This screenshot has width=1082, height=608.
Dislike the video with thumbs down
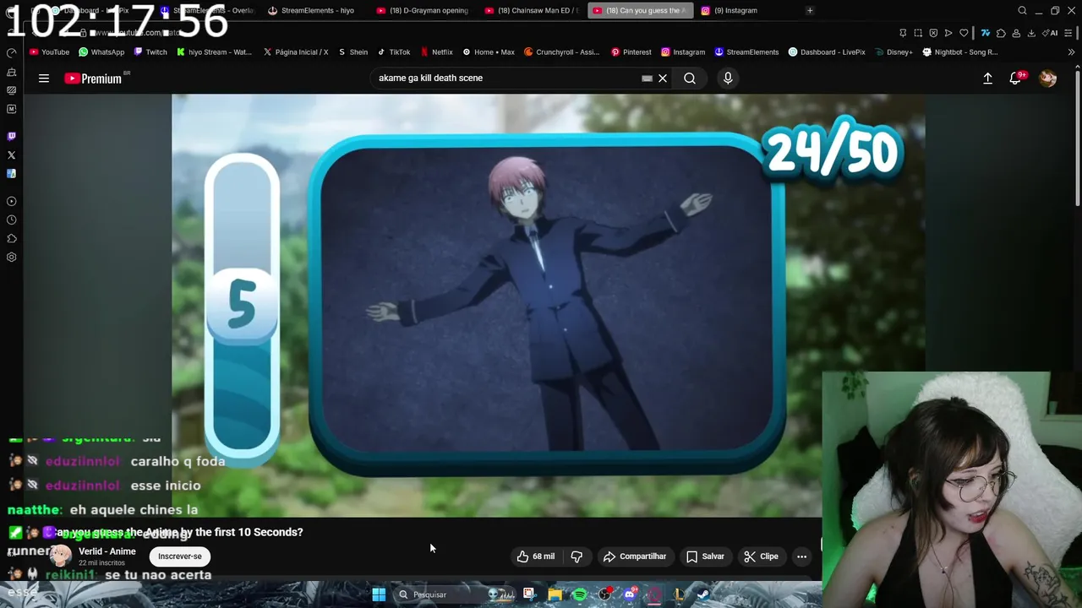577,556
